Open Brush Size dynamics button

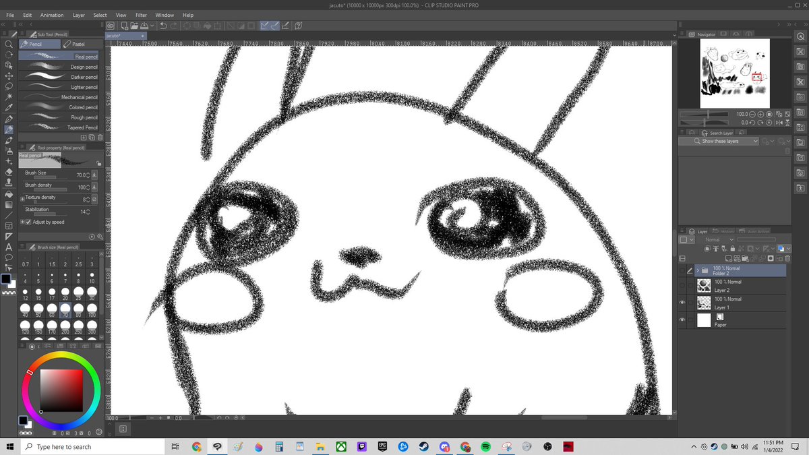[x=94, y=175]
